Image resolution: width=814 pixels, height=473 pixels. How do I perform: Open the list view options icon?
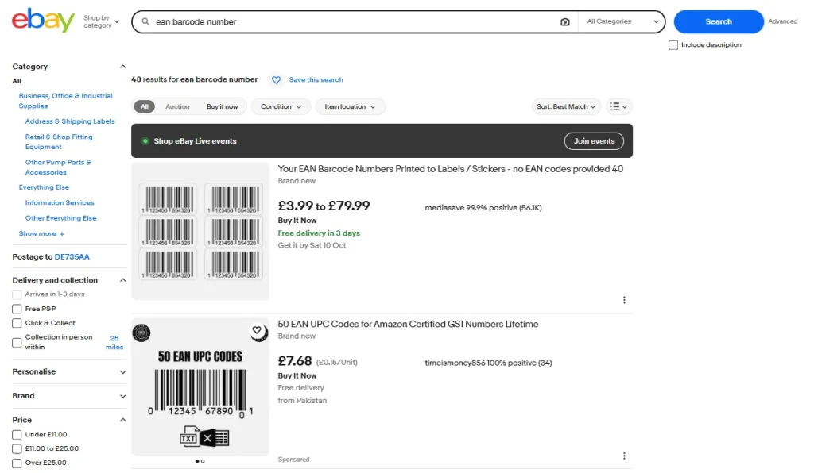618,106
